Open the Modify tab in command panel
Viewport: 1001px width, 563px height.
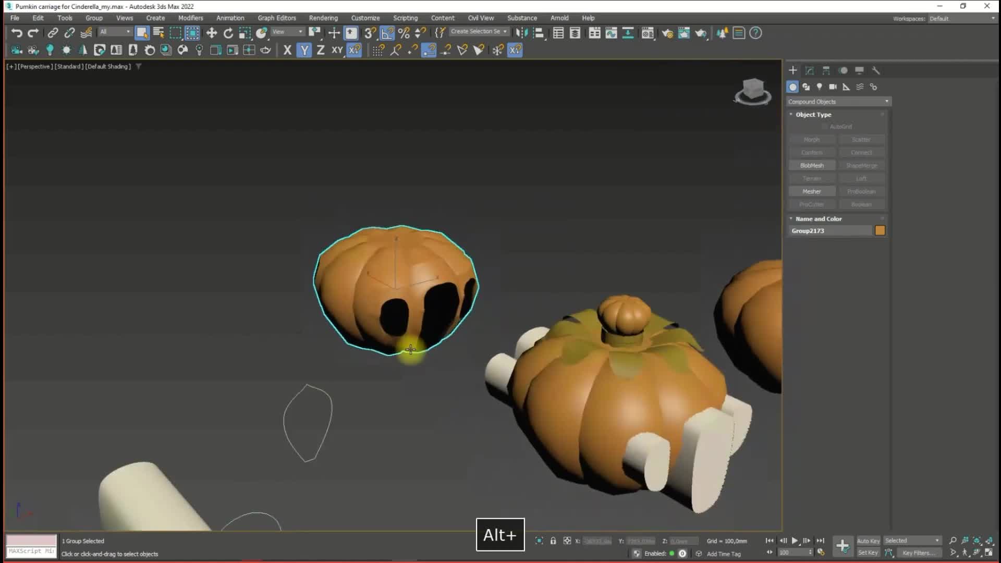[809, 70]
